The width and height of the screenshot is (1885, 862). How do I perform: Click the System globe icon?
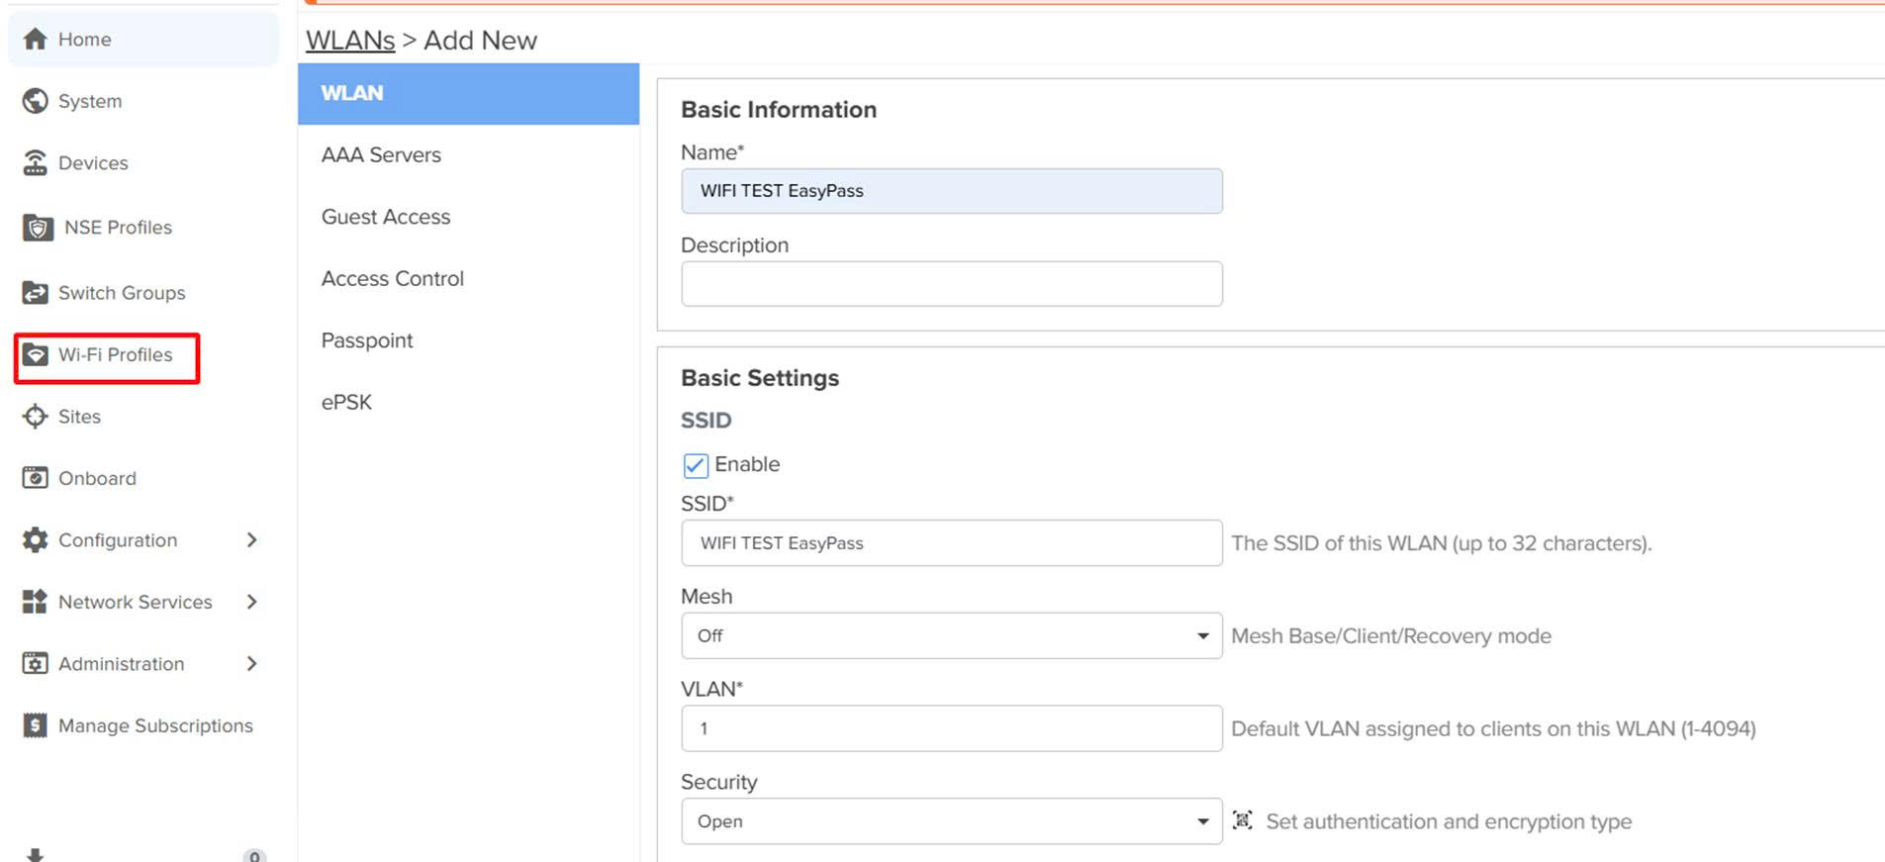click(x=36, y=101)
